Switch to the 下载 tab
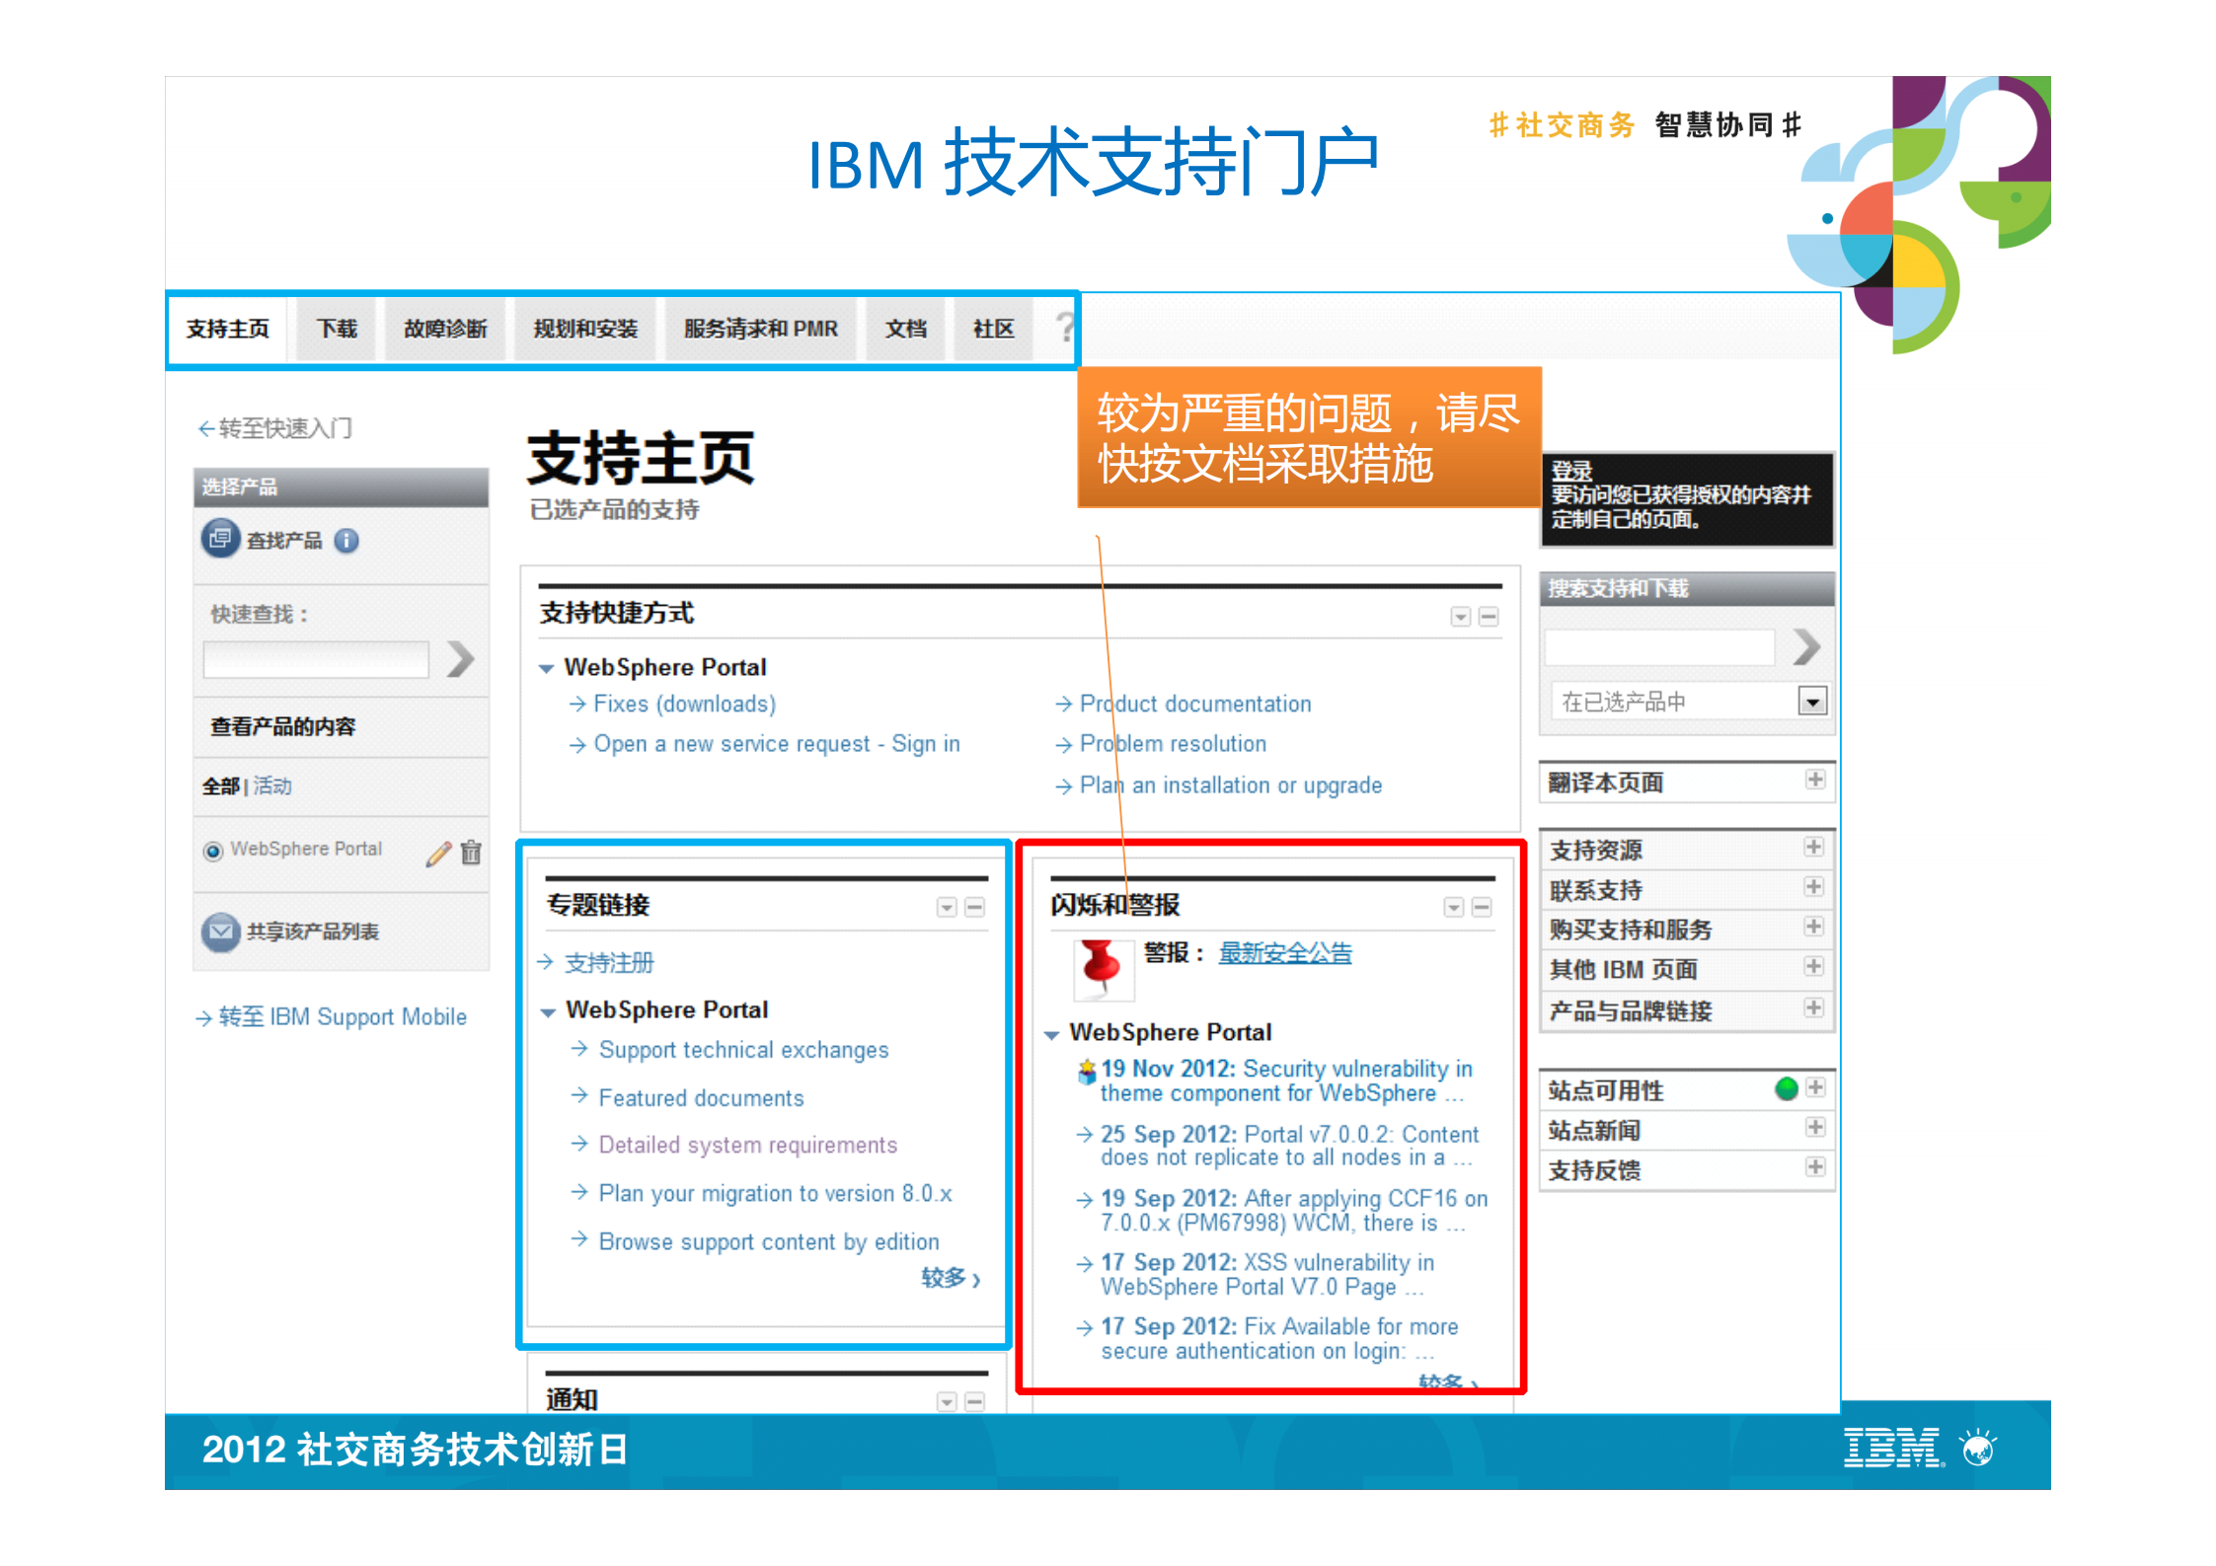Viewport: 2216px width, 1566px height. [x=335, y=329]
